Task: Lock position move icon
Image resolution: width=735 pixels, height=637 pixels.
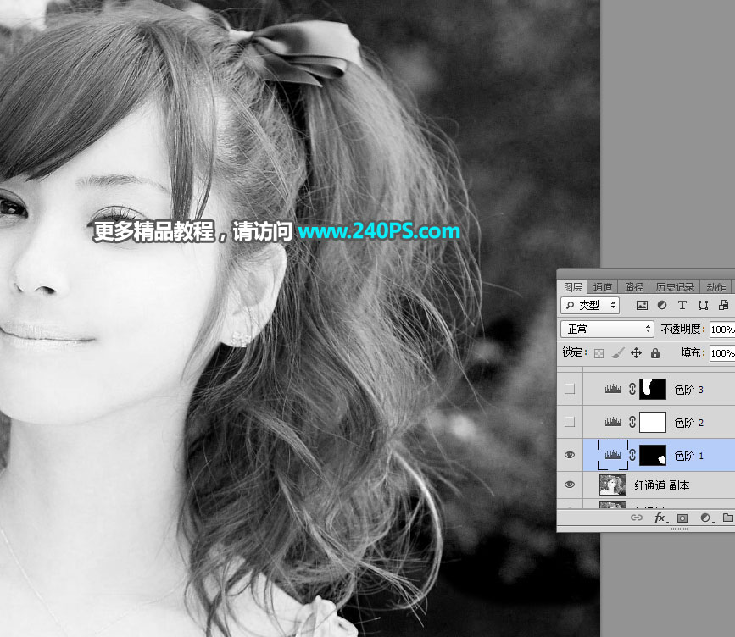Action: pos(636,352)
